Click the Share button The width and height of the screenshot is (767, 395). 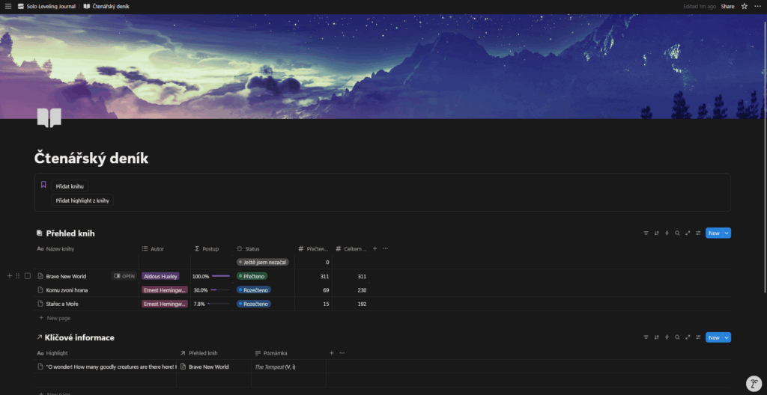point(727,6)
